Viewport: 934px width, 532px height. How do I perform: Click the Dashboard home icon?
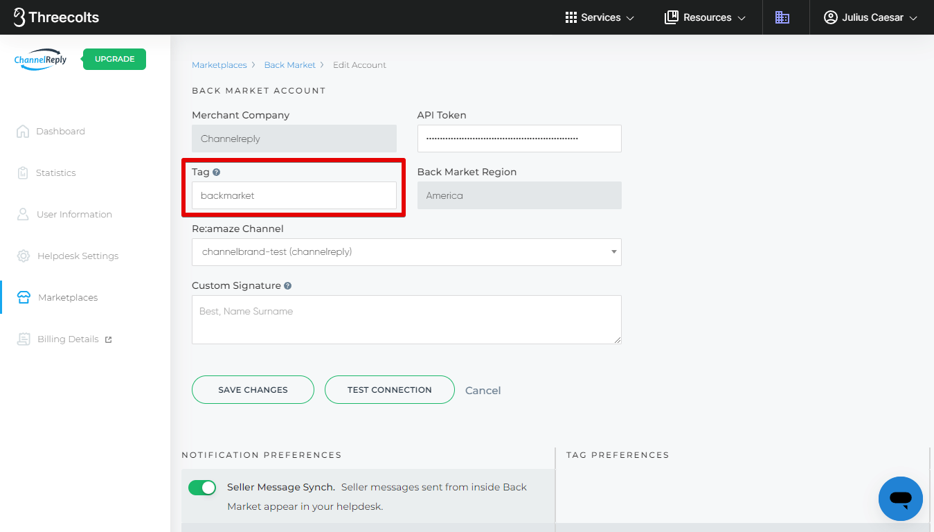(x=23, y=131)
